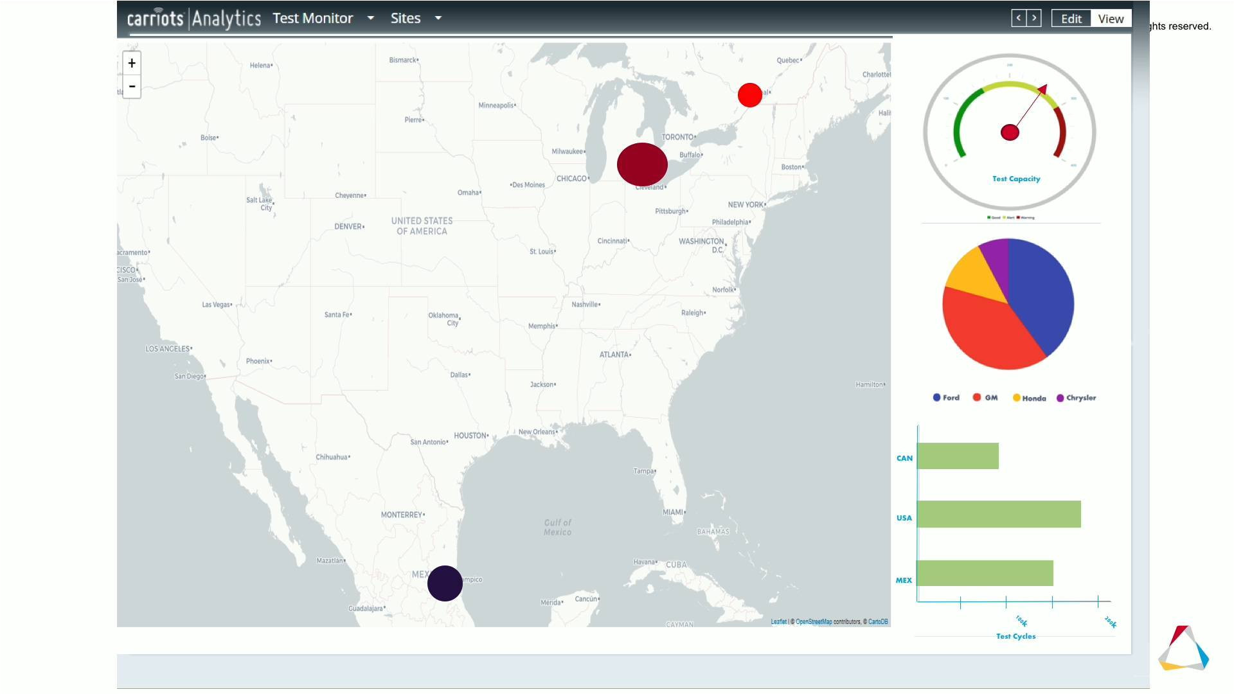Click the View button in top toolbar
The width and height of the screenshot is (1234, 694).
(1111, 18)
